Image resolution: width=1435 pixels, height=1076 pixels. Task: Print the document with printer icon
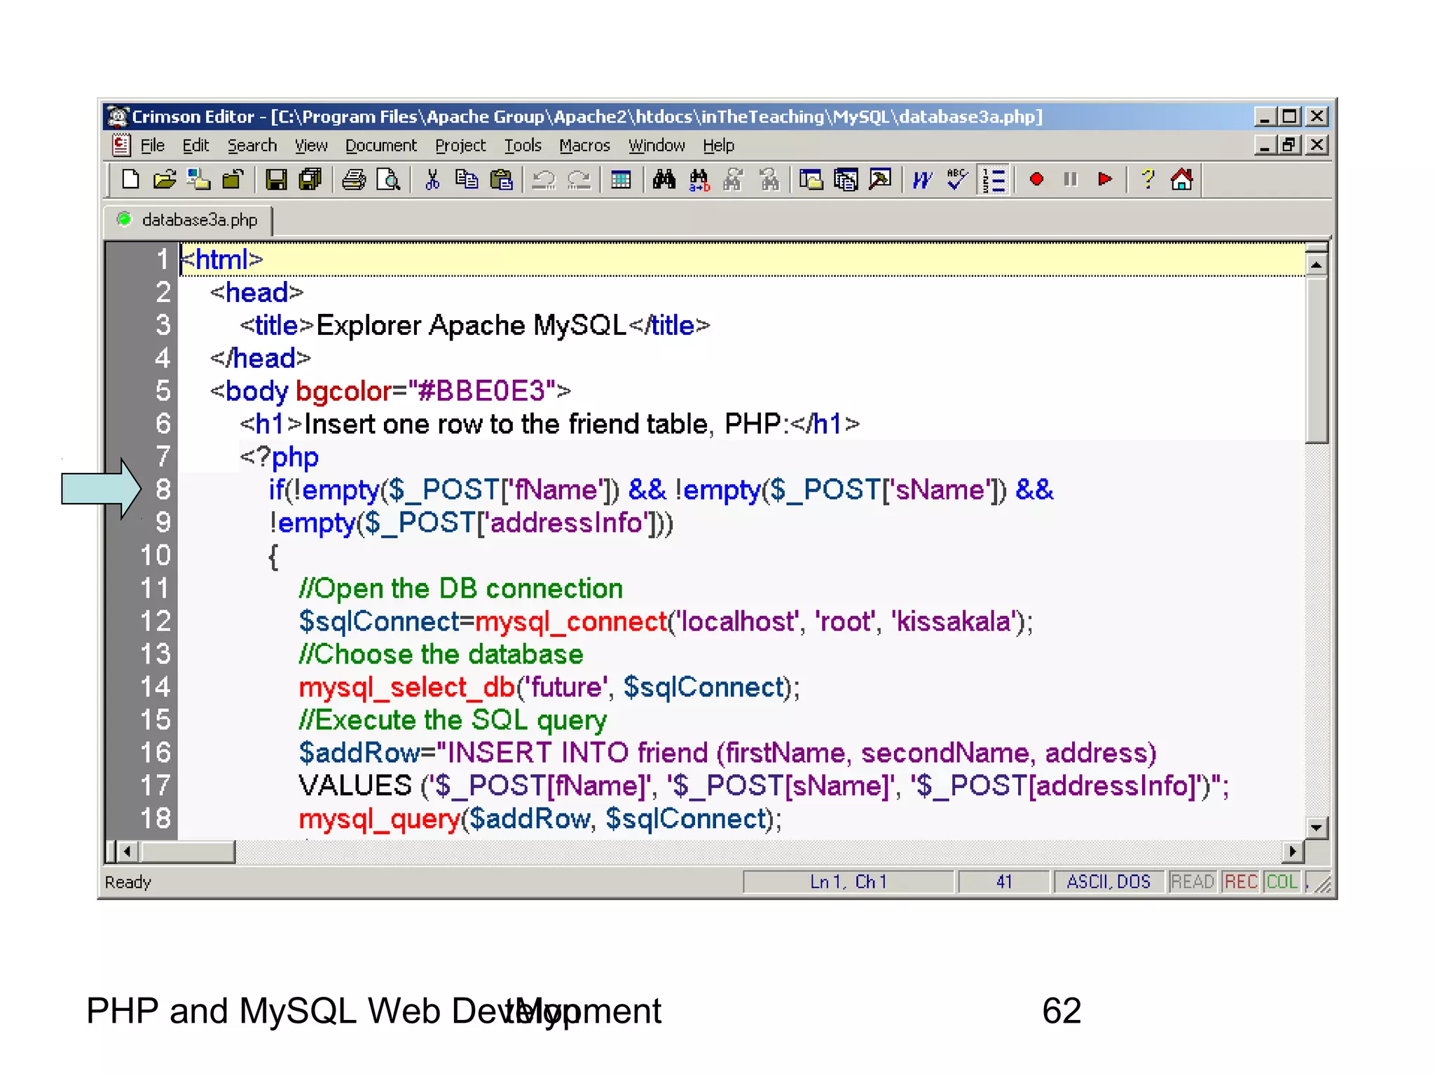tap(354, 180)
